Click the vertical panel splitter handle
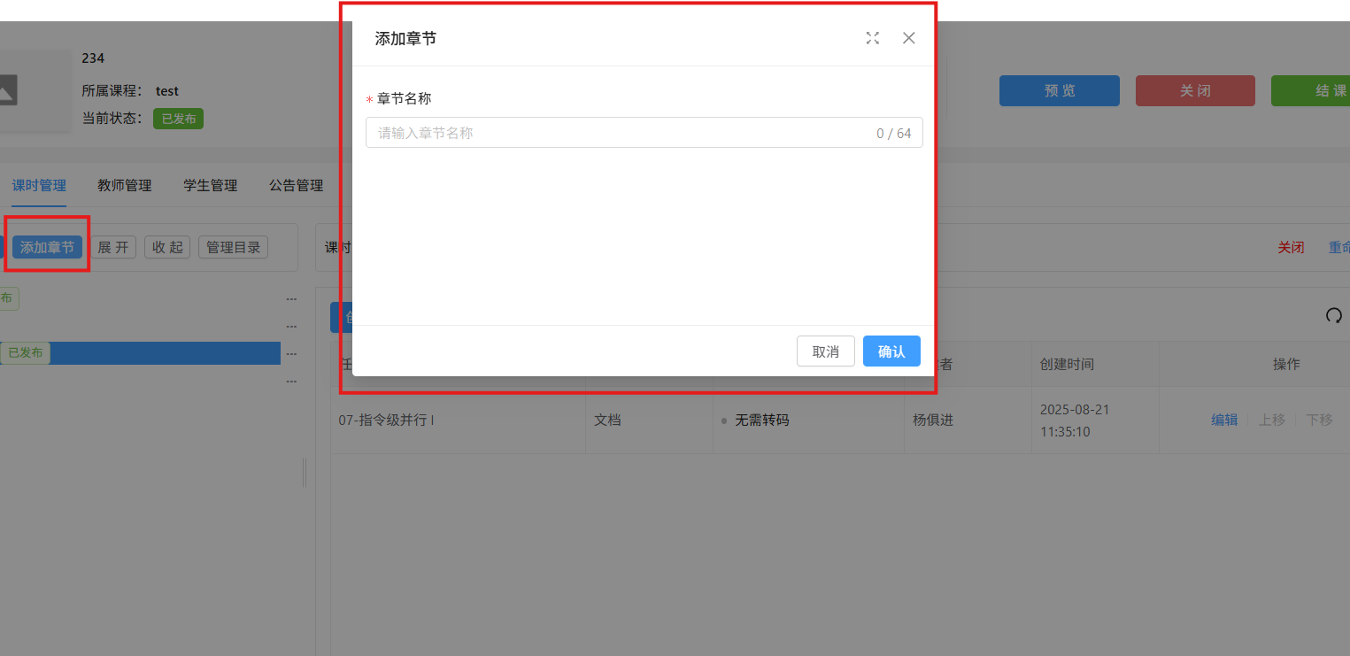 (x=305, y=472)
